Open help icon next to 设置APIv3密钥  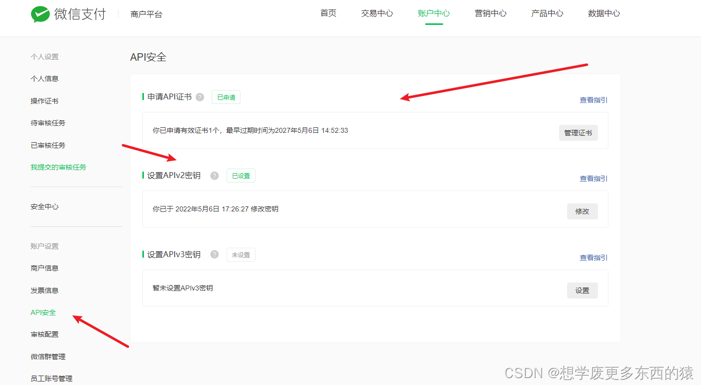pos(214,254)
